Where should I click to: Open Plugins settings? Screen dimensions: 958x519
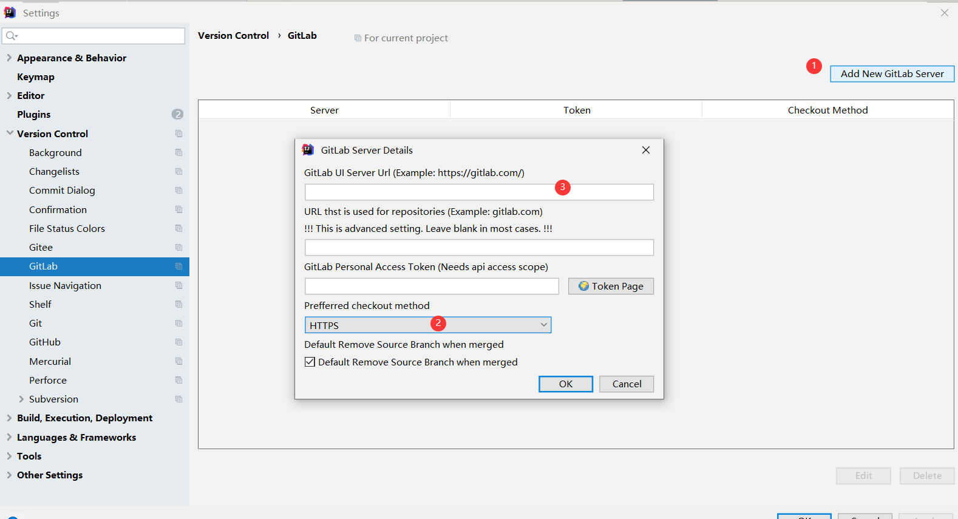pyautogui.click(x=34, y=115)
